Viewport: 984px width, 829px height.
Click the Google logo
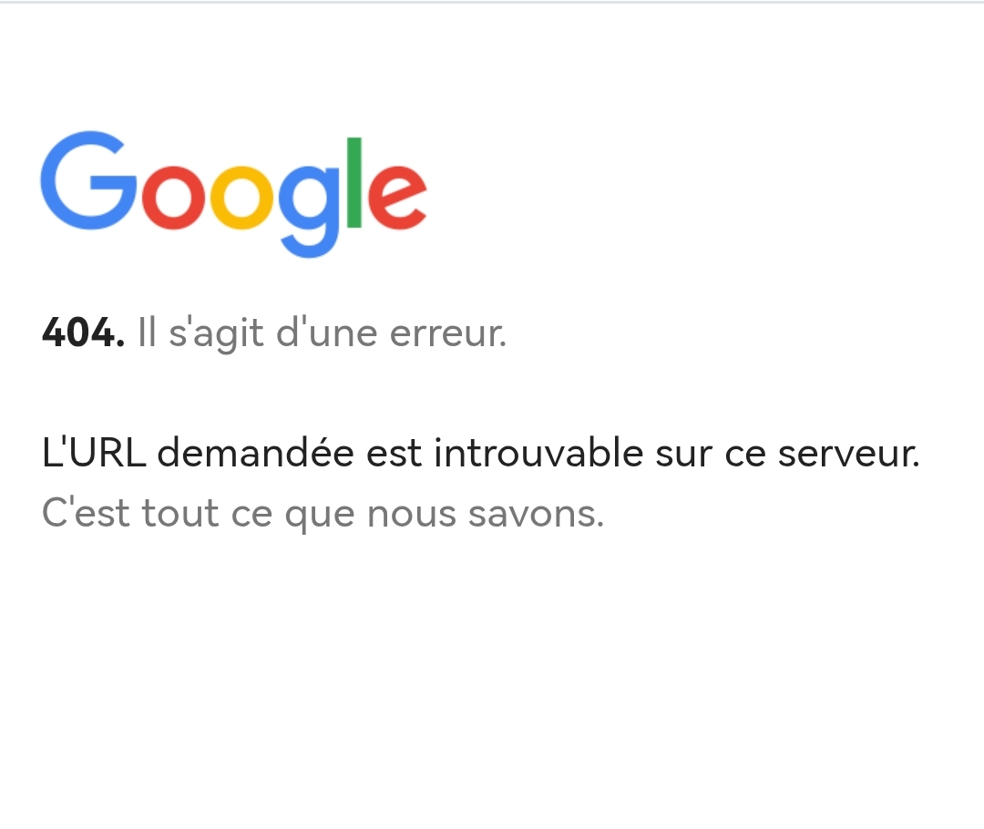tap(233, 193)
